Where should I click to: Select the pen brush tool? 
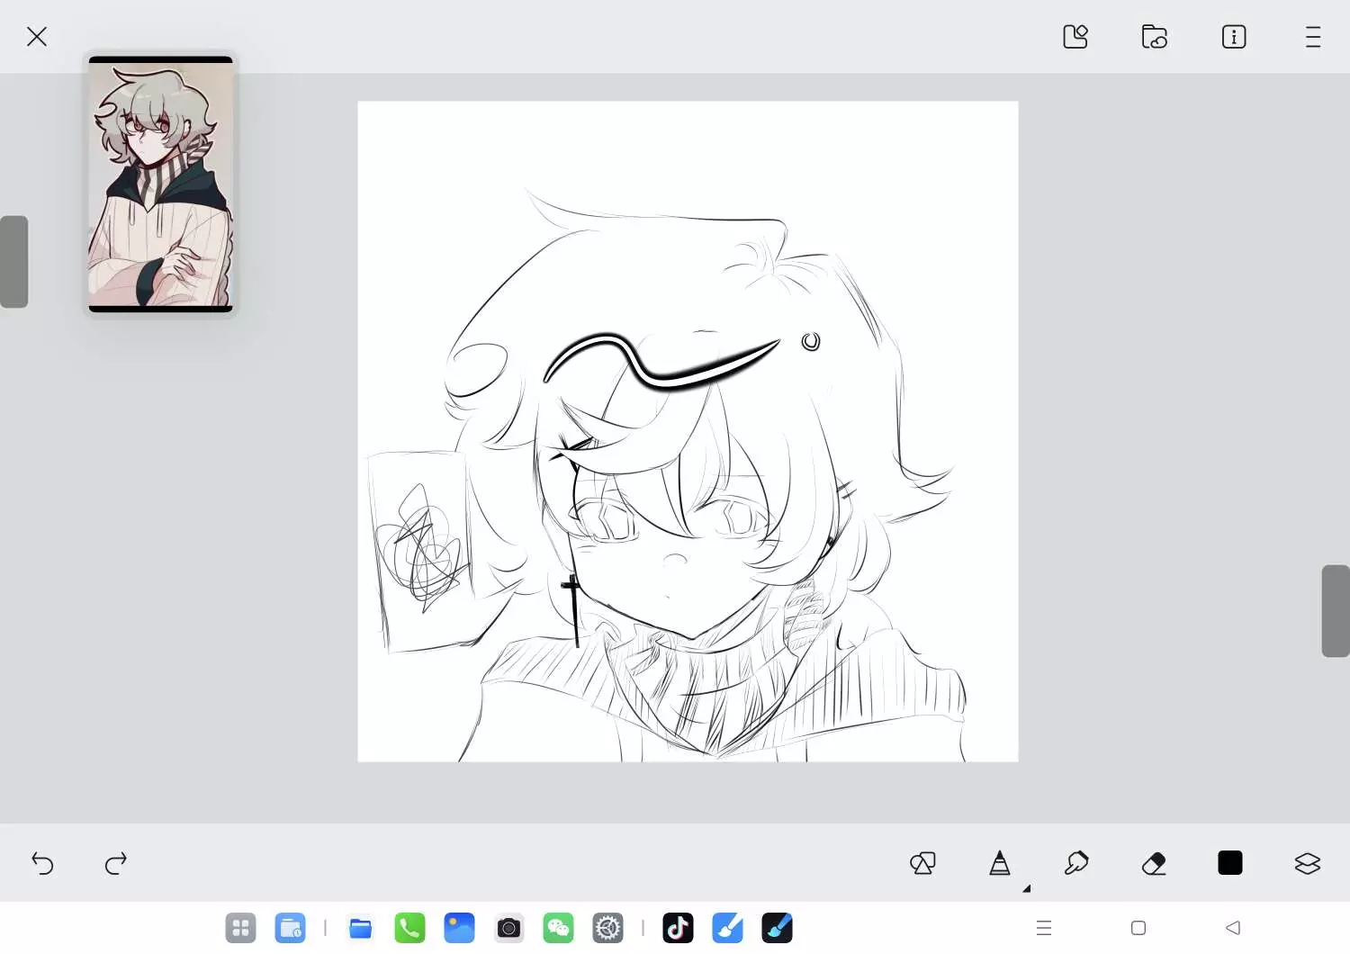click(1000, 864)
